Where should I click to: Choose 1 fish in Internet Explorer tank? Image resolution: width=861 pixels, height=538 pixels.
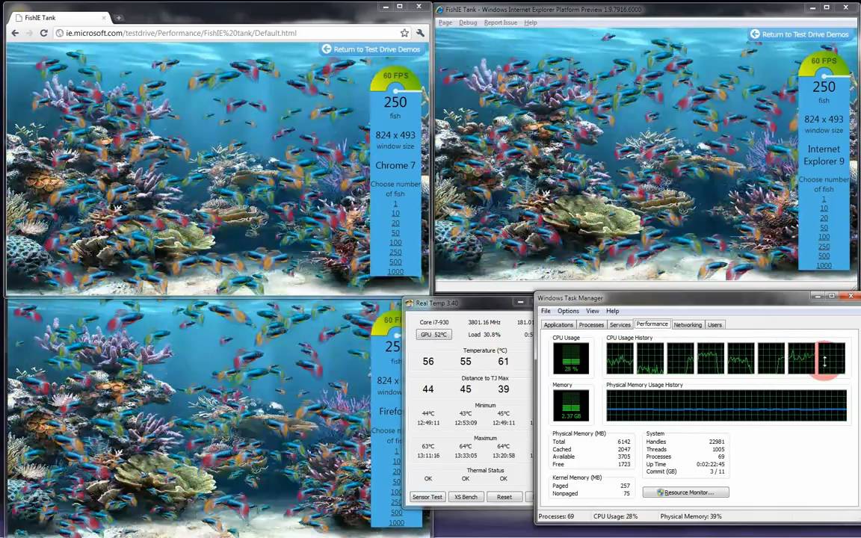(824, 199)
